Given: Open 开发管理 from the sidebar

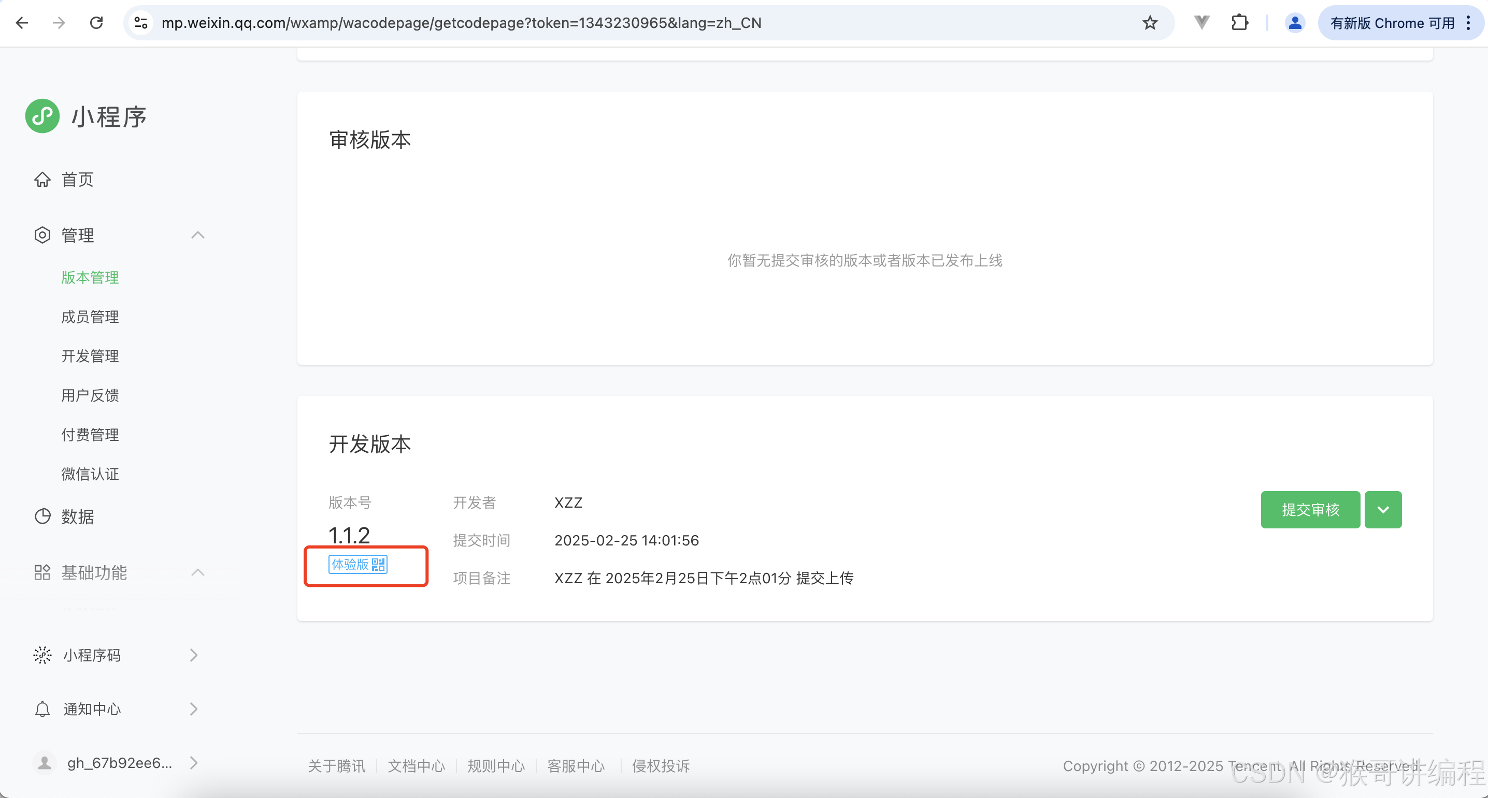Looking at the screenshot, I should coord(90,356).
